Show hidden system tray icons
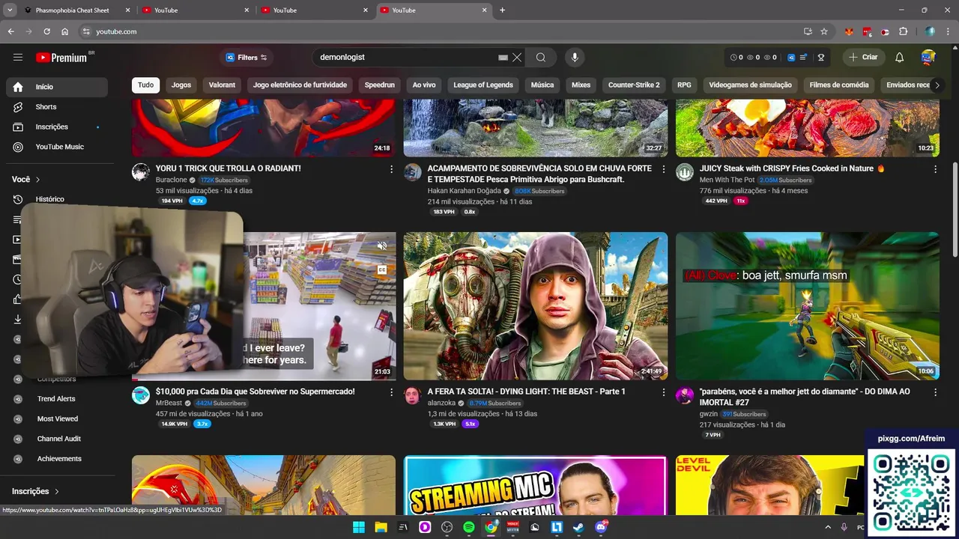Screen dimensions: 959x539 (828, 527)
